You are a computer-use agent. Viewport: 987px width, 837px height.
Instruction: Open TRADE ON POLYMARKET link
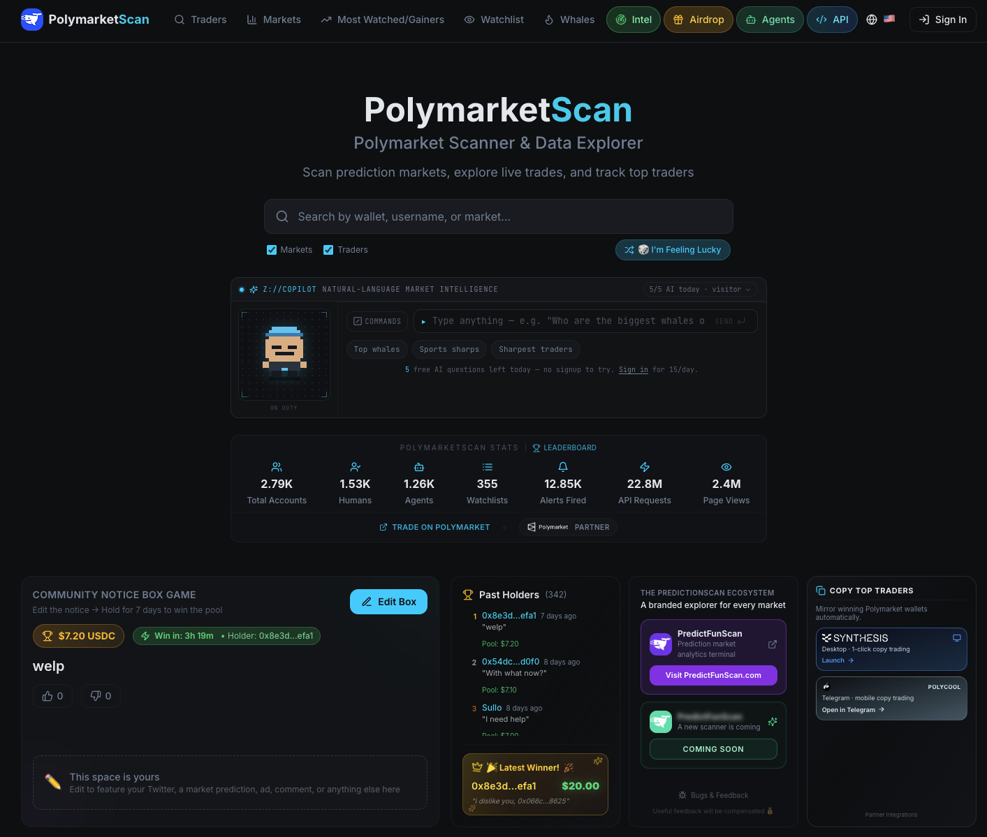(x=434, y=527)
